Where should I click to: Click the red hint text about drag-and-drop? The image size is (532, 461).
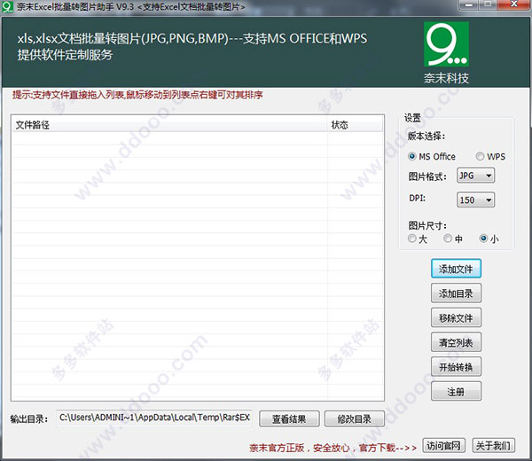pyautogui.click(x=137, y=95)
